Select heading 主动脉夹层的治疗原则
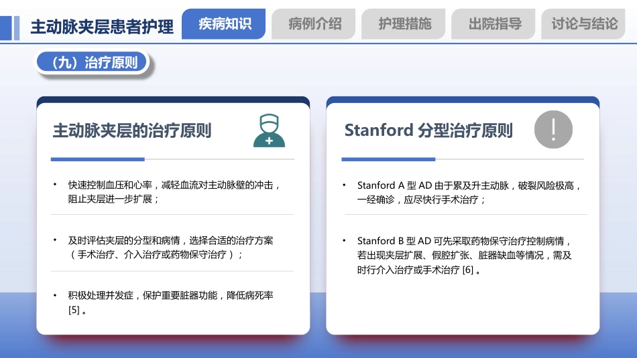The image size is (637, 358). tap(132, 130)
